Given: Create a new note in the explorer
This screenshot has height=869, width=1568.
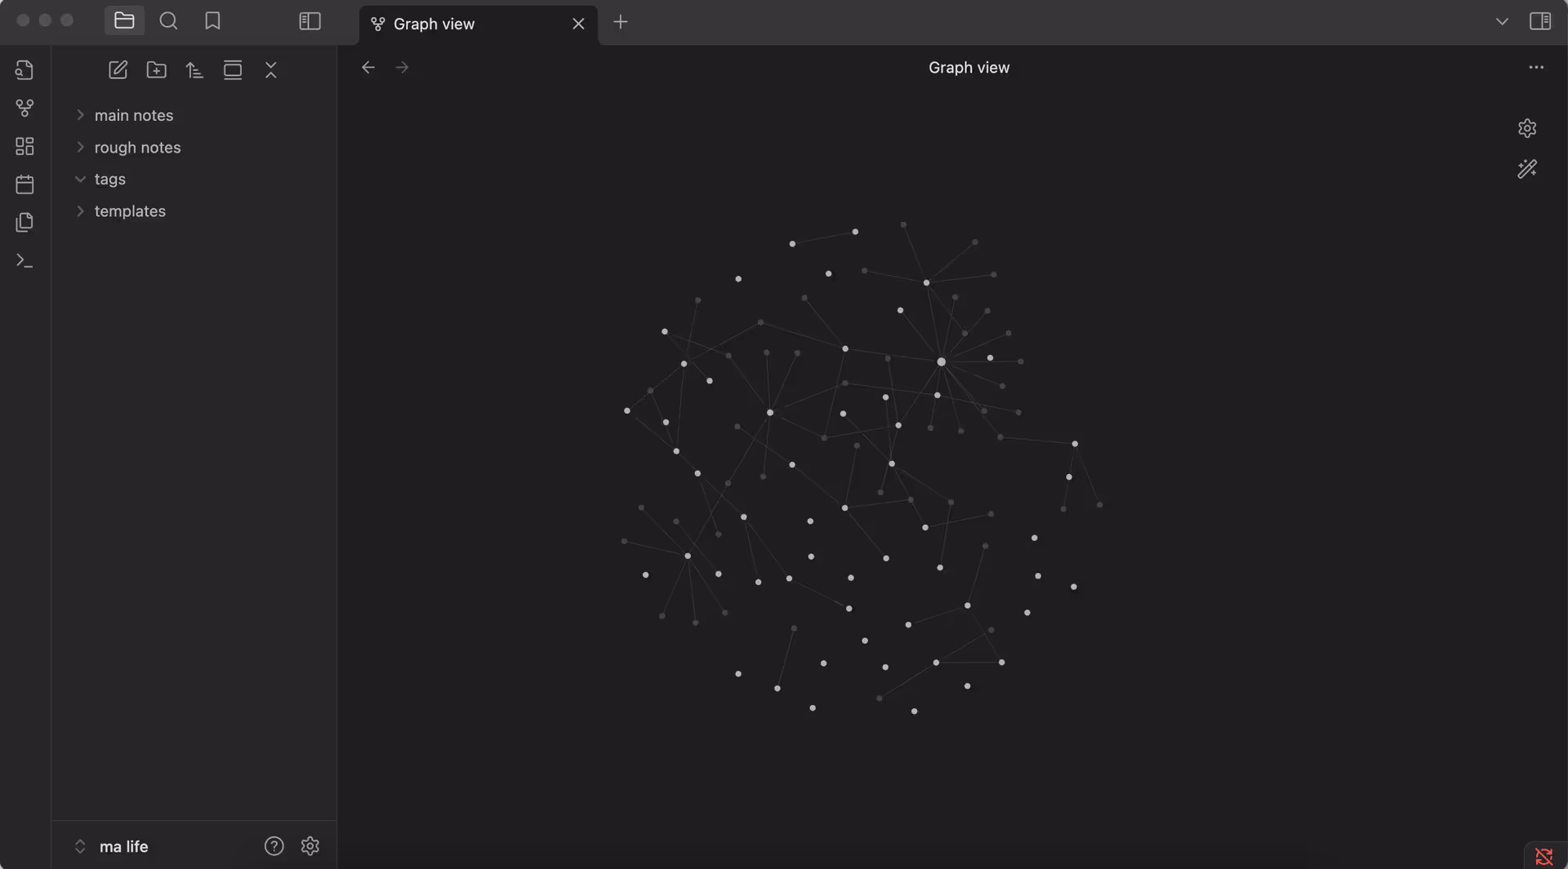Looking at the screenshot, I should click(118, 70).
